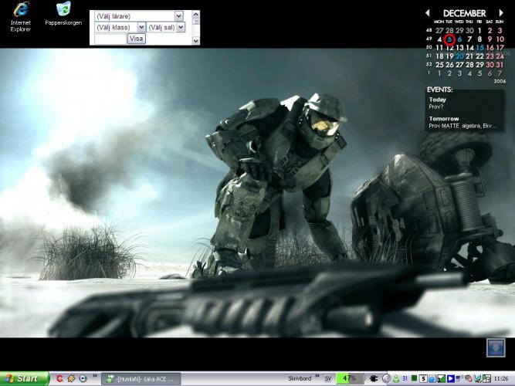The width and height of the screenshot is (515, 386).
Task: Switch to the [HumlaN] taskbar window
Action: (143, 378)
